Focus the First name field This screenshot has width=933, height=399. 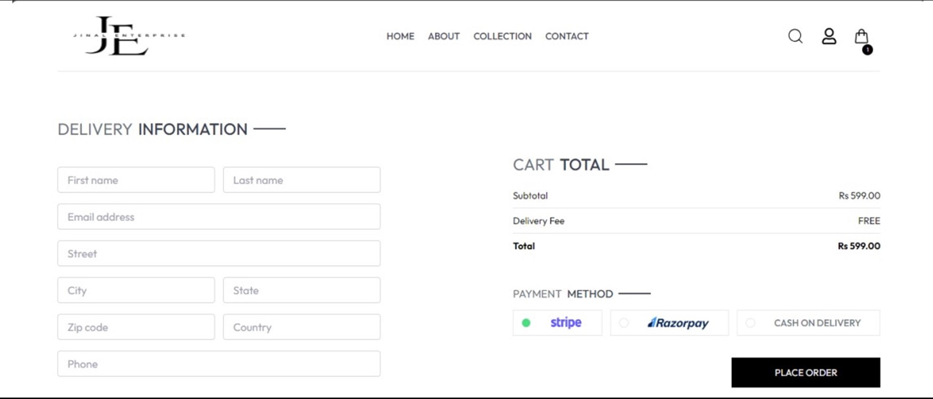136,180
